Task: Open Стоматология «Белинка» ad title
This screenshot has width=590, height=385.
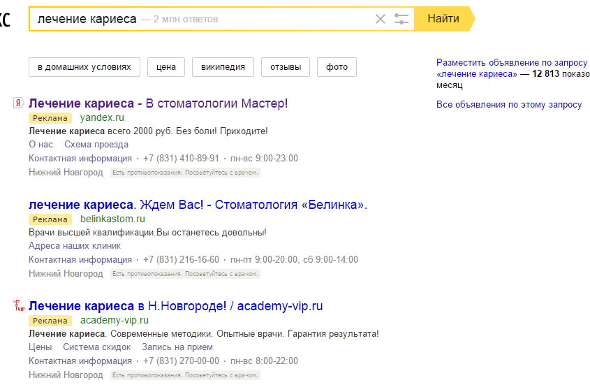Action: (198, 205)
